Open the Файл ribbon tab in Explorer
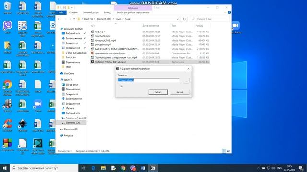307x172 pixels. pos(61,13)
